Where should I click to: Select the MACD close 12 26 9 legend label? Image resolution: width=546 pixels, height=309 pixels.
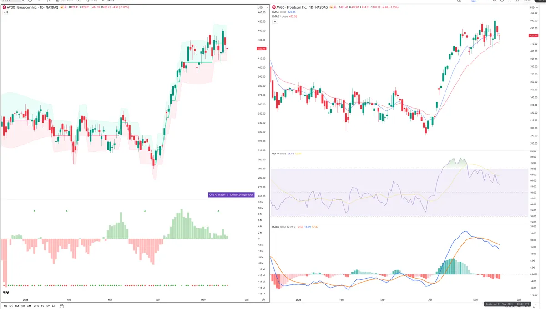pyautogui.click(x=283, y=226)
